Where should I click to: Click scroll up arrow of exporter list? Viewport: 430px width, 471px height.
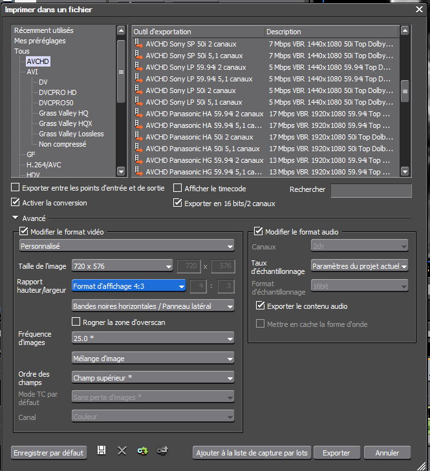405,30
